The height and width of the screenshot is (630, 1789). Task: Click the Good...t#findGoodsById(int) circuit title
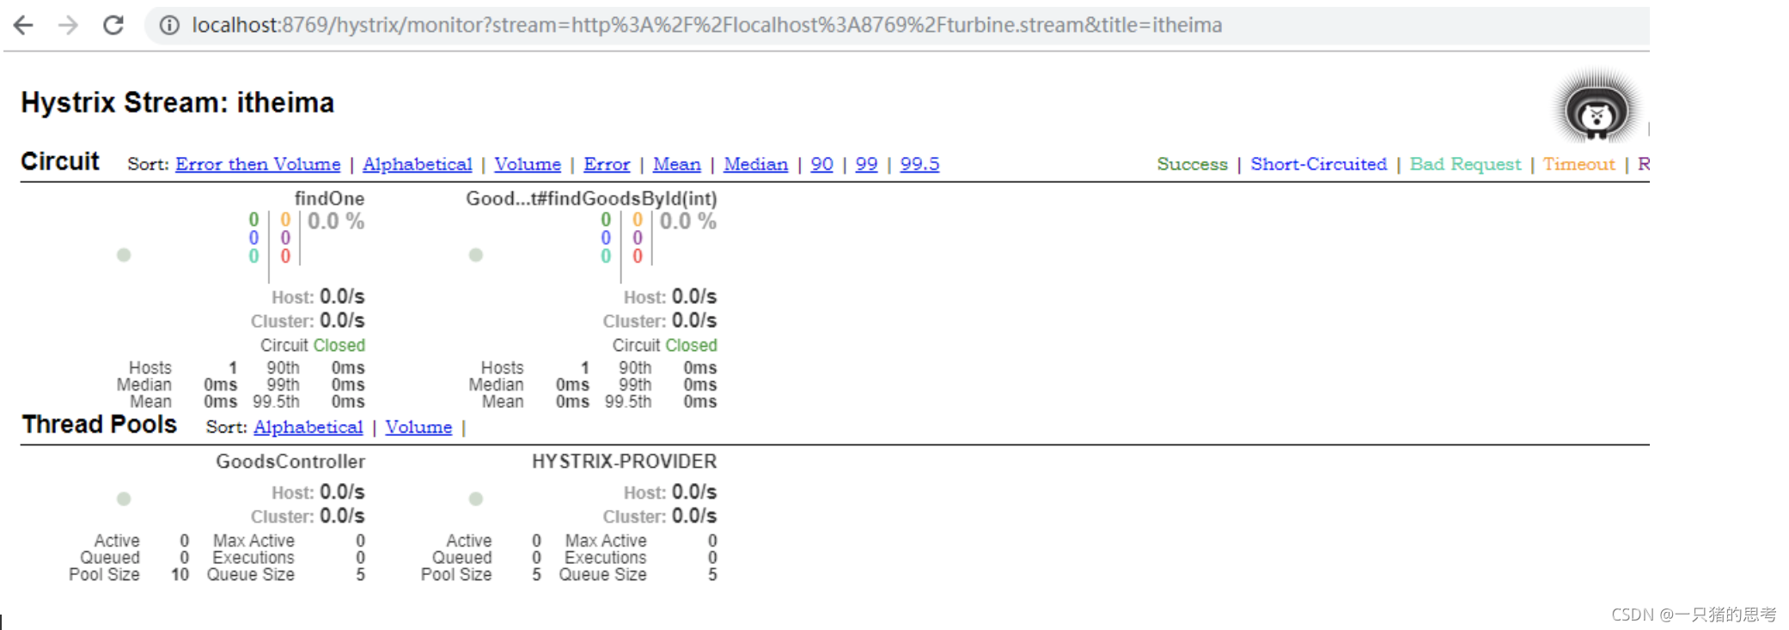tap(592, 198)
